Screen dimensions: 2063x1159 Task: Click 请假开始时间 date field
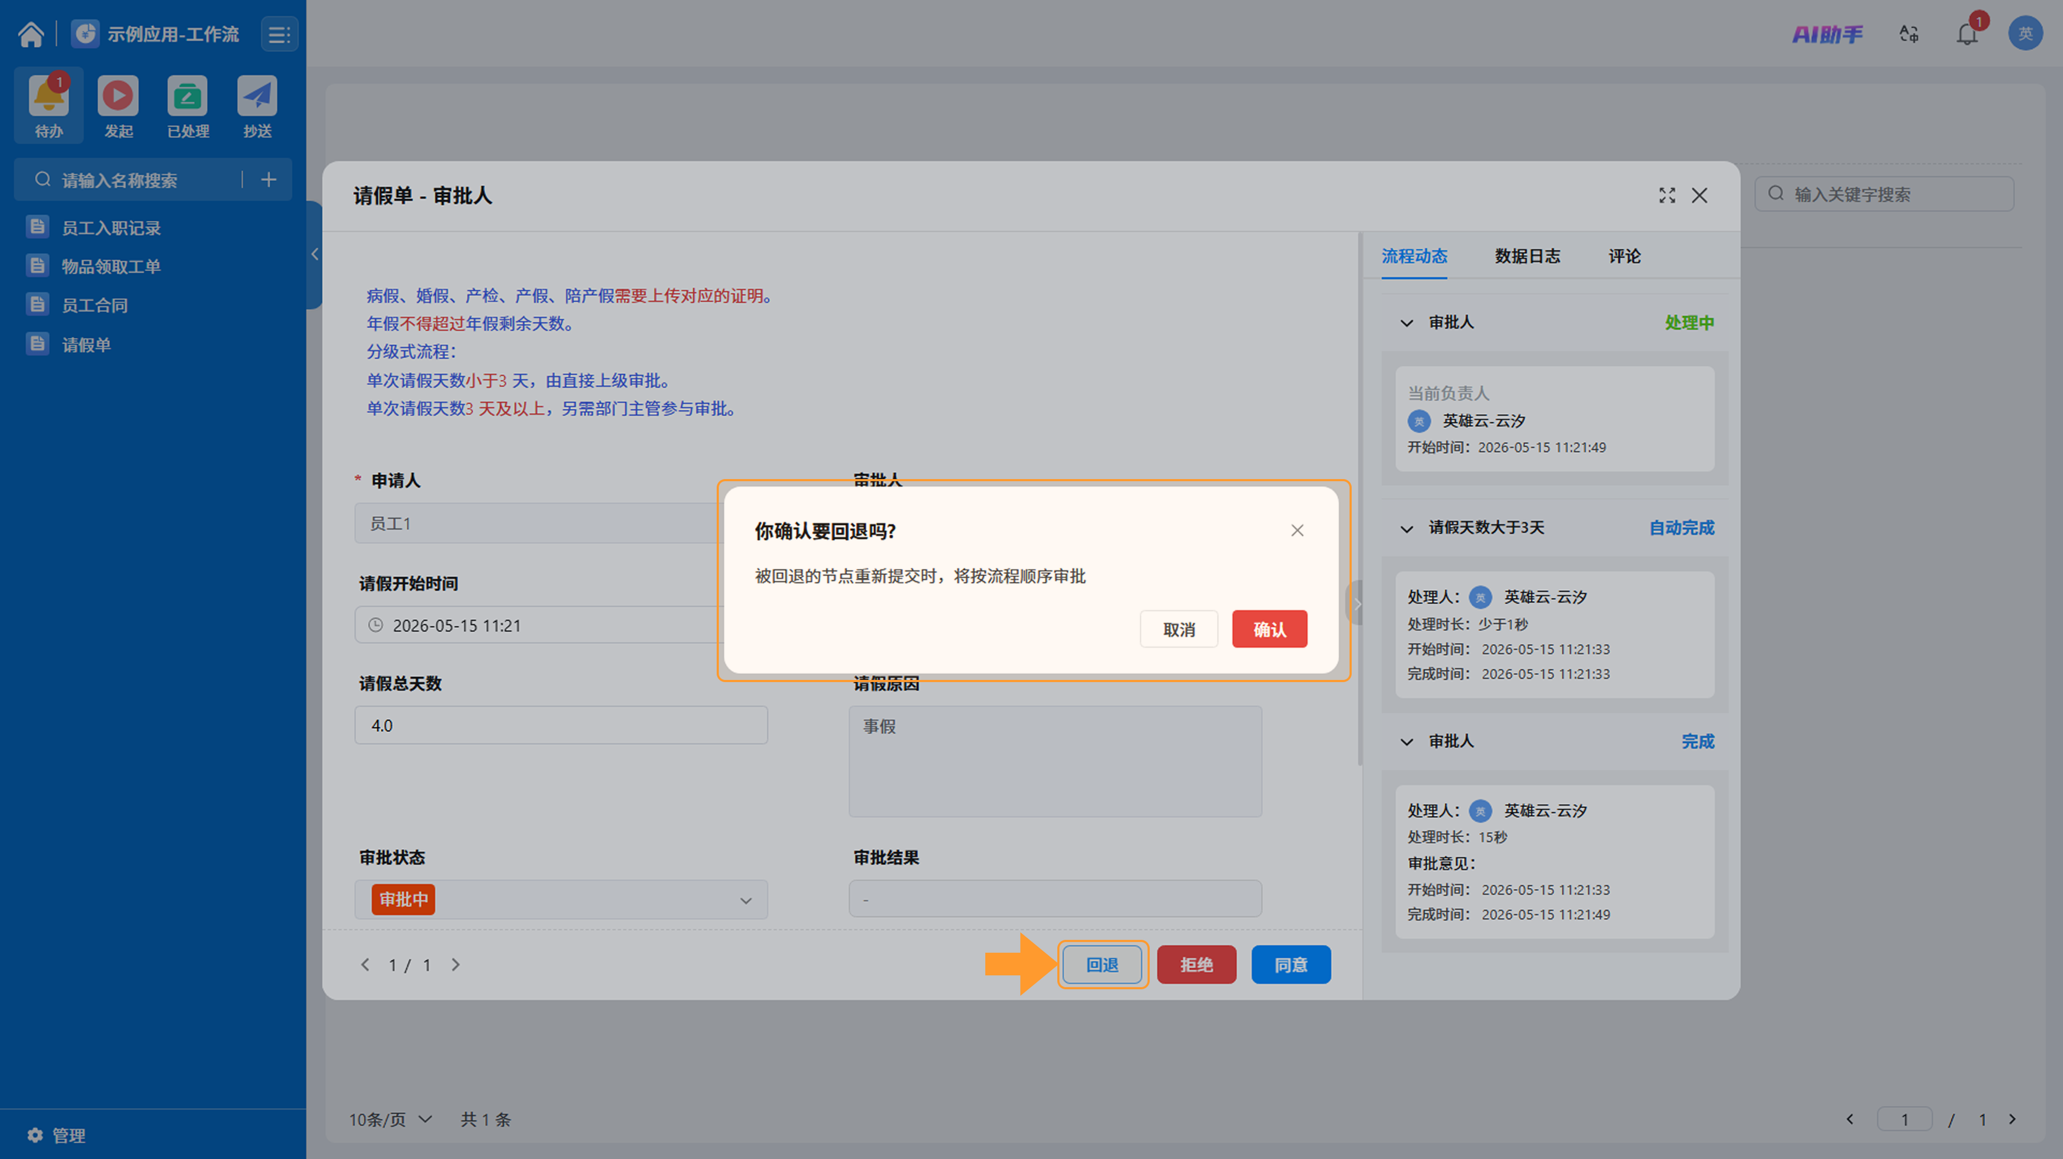pyautogui.click(x=538, y=625)
